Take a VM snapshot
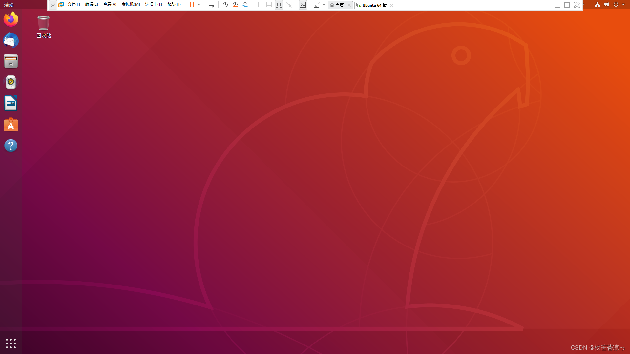The width and height of the screenshot is (630, 354). pyautogui.click(x=225, y=5)
